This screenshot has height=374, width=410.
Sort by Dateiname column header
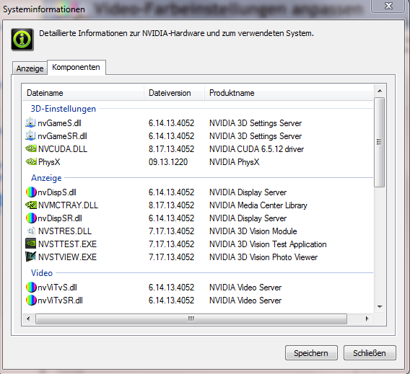click(x=83, y=93)
